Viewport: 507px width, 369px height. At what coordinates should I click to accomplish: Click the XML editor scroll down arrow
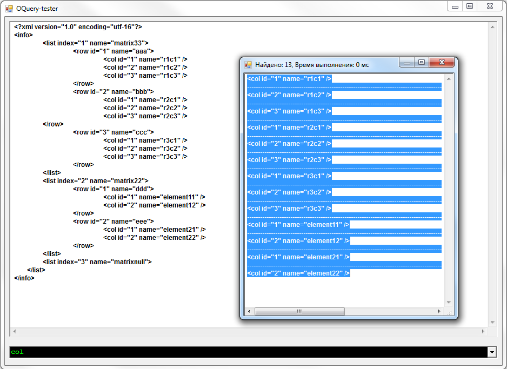point(492,322)
